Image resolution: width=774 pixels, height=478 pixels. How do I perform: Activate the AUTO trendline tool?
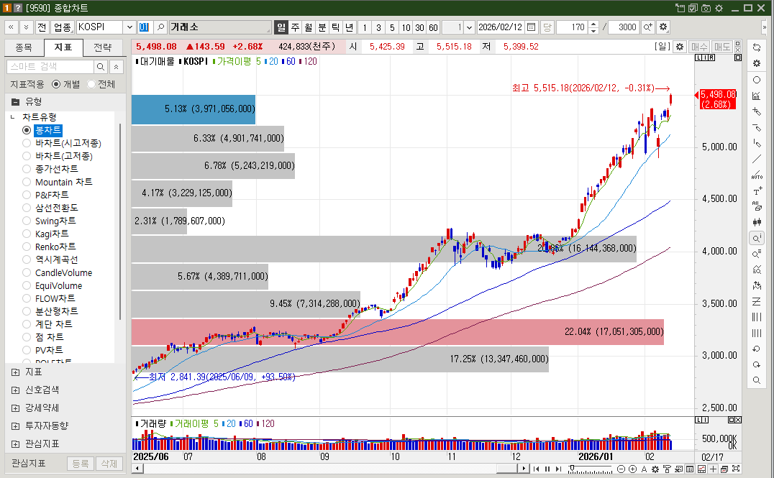coord(756,175)
